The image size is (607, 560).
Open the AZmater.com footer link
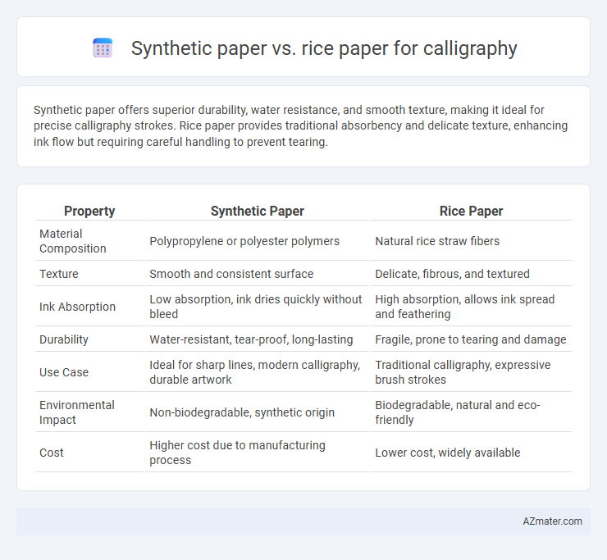click(x=552, y=521)
